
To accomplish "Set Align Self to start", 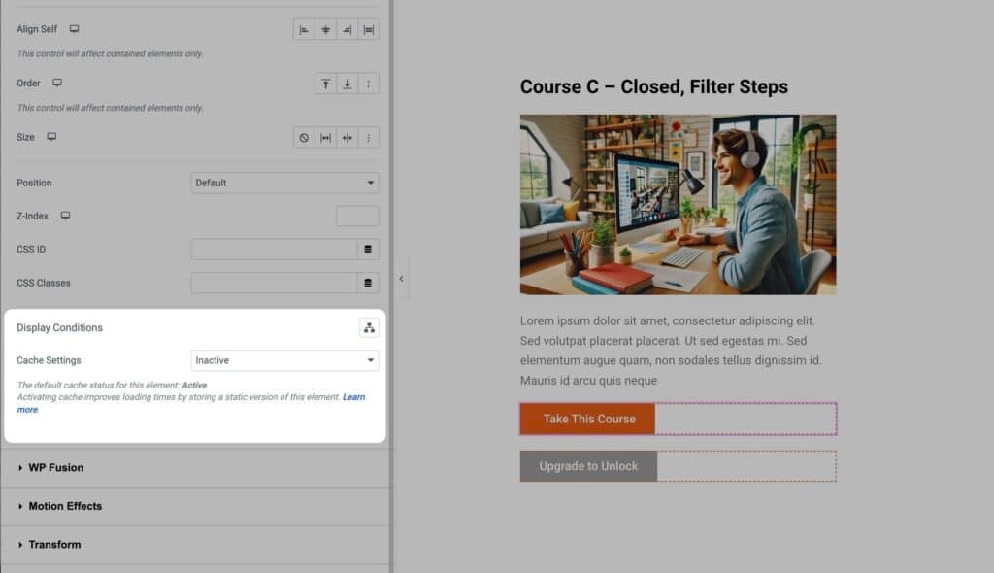I will point(304,30).
